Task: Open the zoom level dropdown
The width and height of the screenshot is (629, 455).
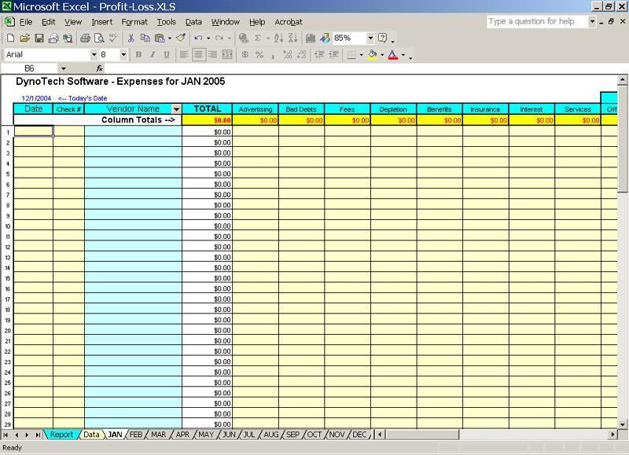Action: coord(370,38)
